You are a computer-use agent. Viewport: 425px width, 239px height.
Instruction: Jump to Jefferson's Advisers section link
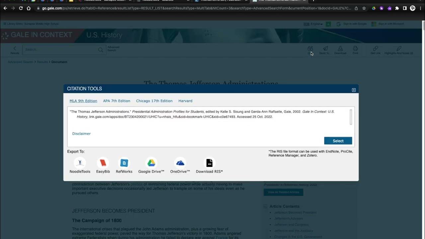289,218
